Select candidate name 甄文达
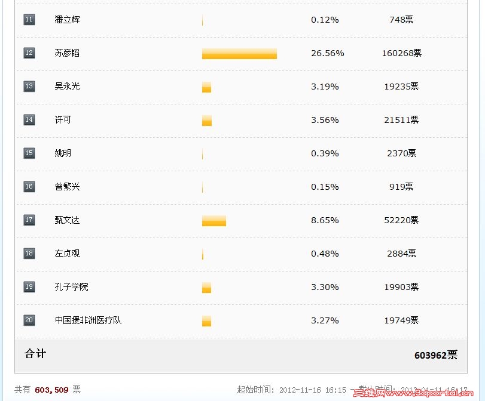Viewport: 485px width, 401px height. 67,220
